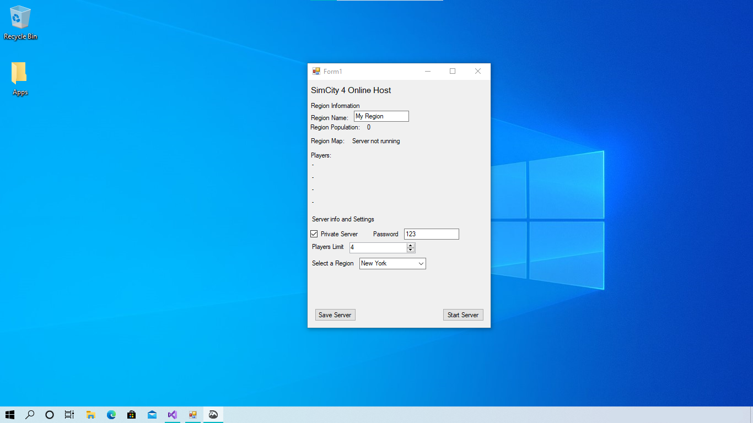
Task: Click the Start Server button
Action: pos(463,315)
